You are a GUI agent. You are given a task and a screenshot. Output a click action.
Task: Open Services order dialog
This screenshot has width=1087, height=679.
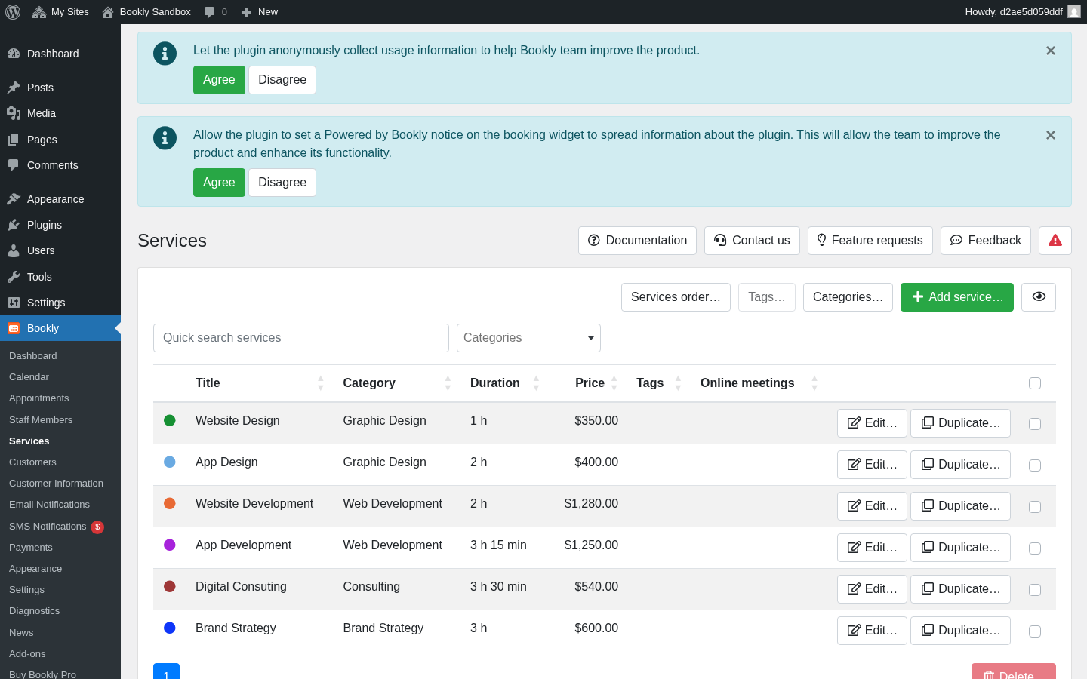point(676,297)
